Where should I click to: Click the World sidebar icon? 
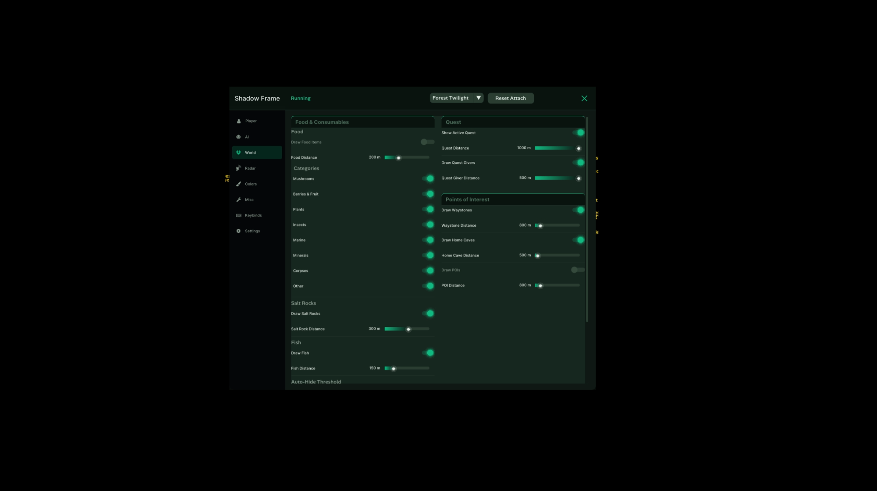pyautogui.click(x=239, y=152)
